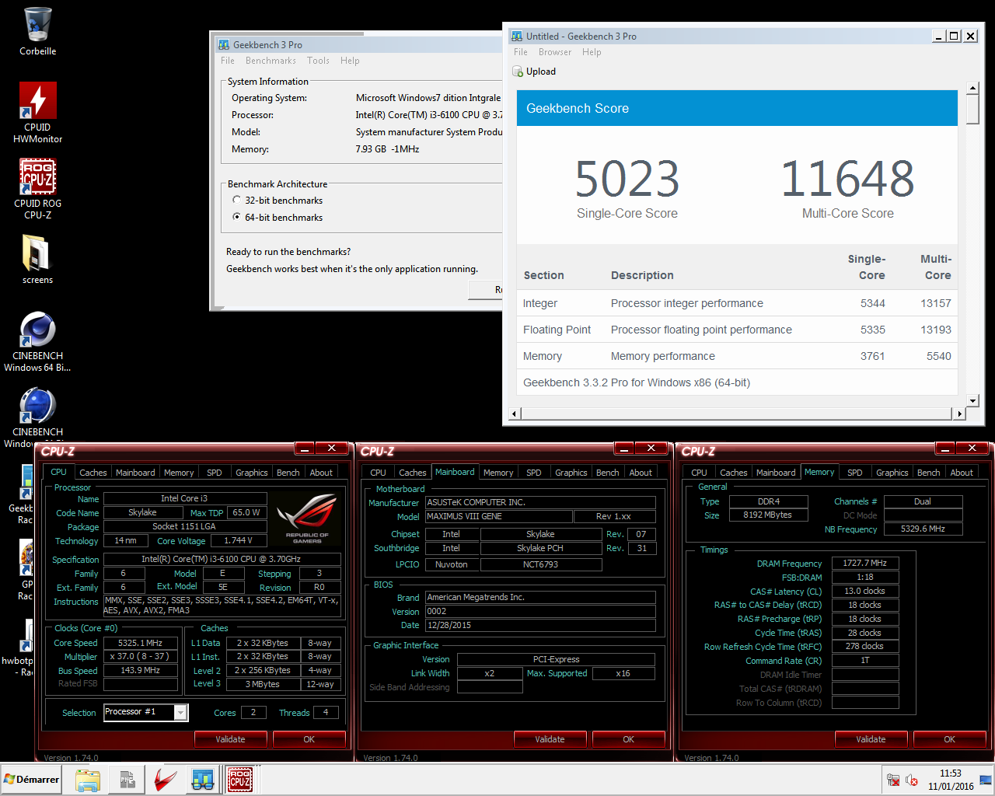Open File menu in the Geekbench 3 Pro setup window
Screen dimensions: 995x796
click(x=228, y=61)
